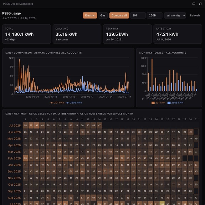Screen dimensions: 205x205
Task: Click the Feb 2026 day 5 cell showing 71
Action: pyautogui.click(x=48, y=158)
